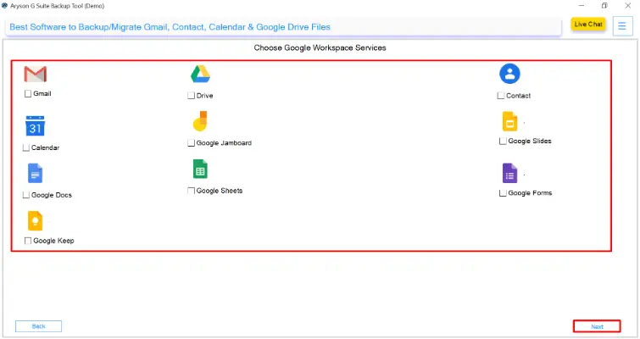Click the Calendar 31 icon
The height and width of the screenshot is (339, 640).
point(35,126)
